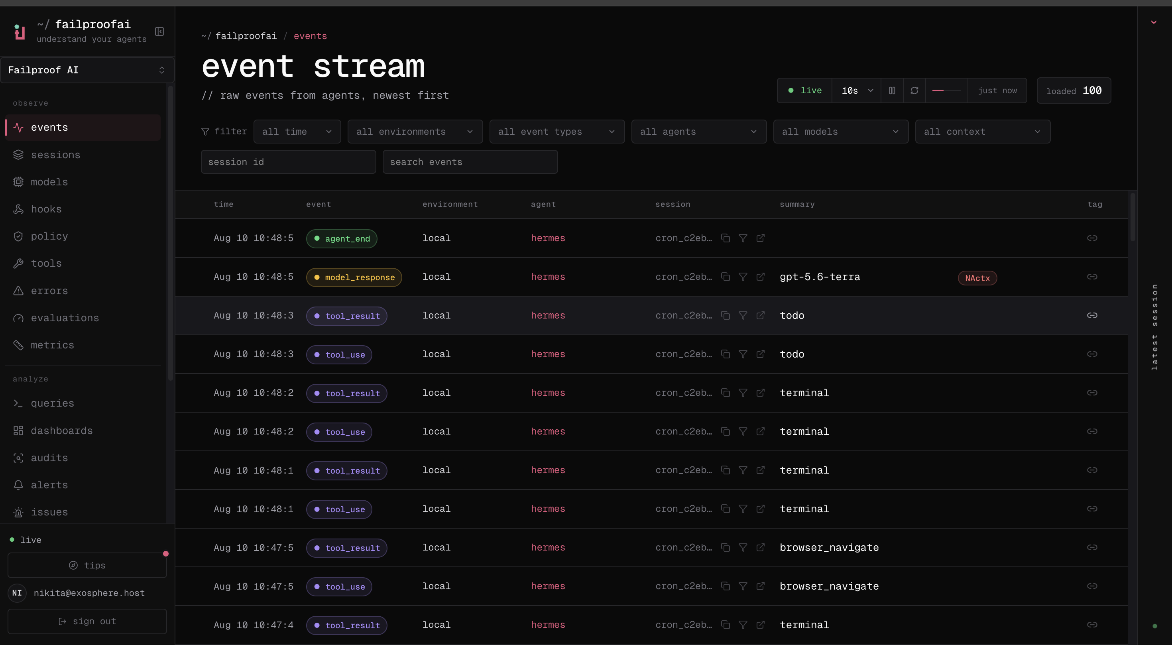The height and width of the screenshot is (645, 1172).
Task: Open evaluations in sidebar
Action: [83, 318]
